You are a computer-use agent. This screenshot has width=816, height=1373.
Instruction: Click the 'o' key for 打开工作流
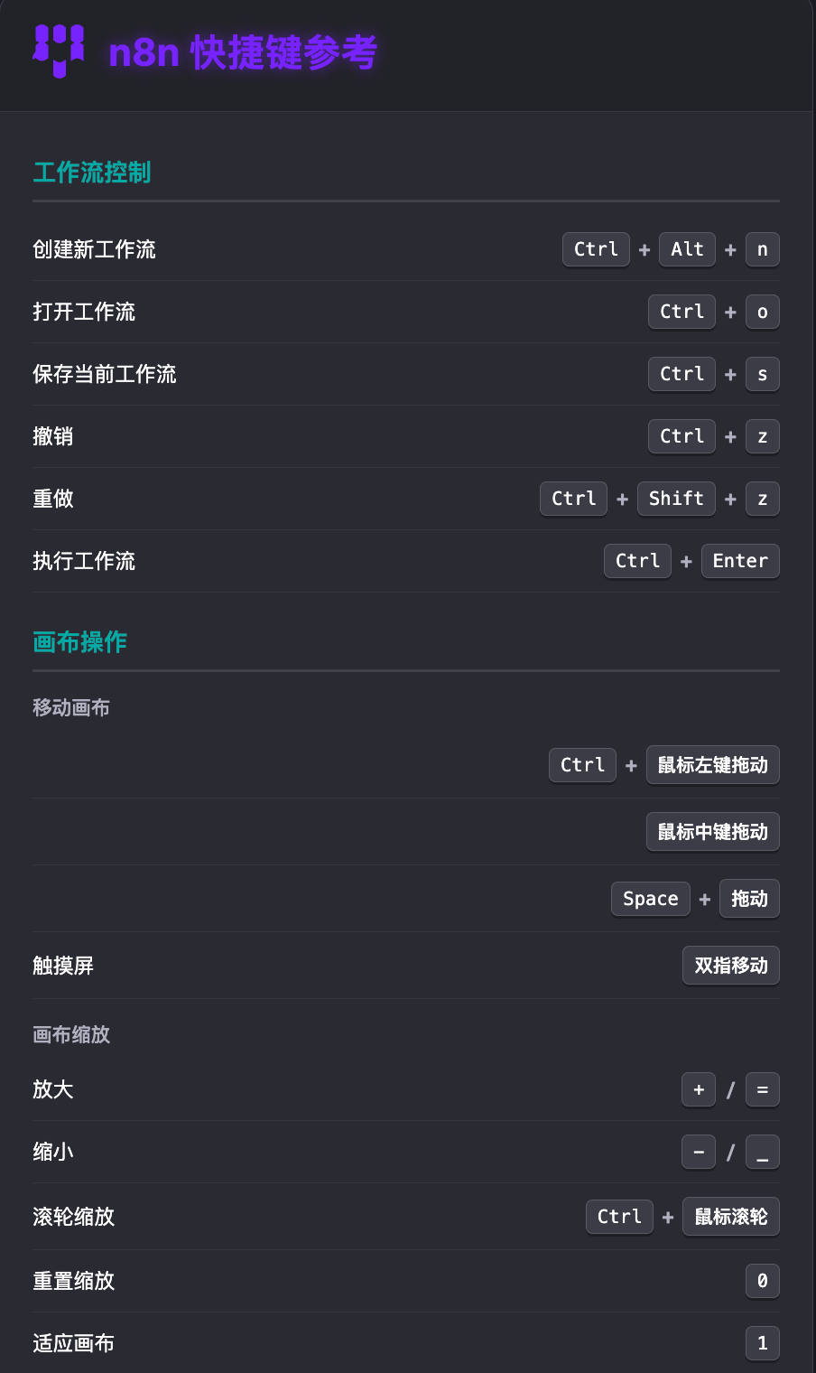(x=762, y=312)
